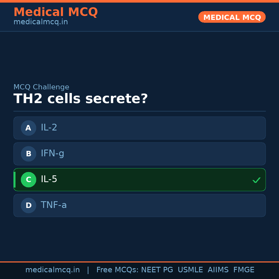Open the medicalmcq.in link in footer
Image resolution: width=279 pixels, height=279 pixels.
coord(52,270)
